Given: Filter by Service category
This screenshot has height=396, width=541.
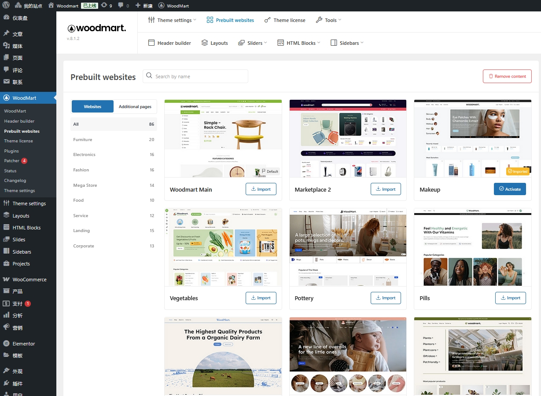Looking at the screenshot, I should point(114,215).
